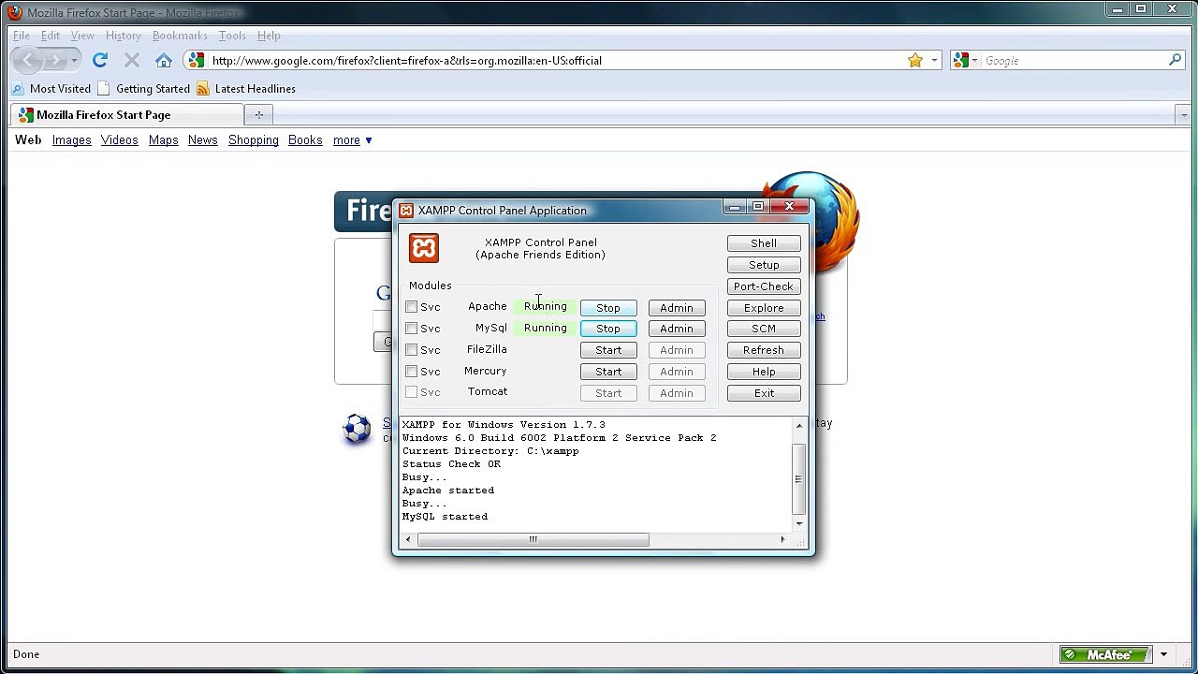Image resolution: width=1198 pixels, height=674 pixels.
Task: Click the Google favicon in address bar
Action: (196, 61)
